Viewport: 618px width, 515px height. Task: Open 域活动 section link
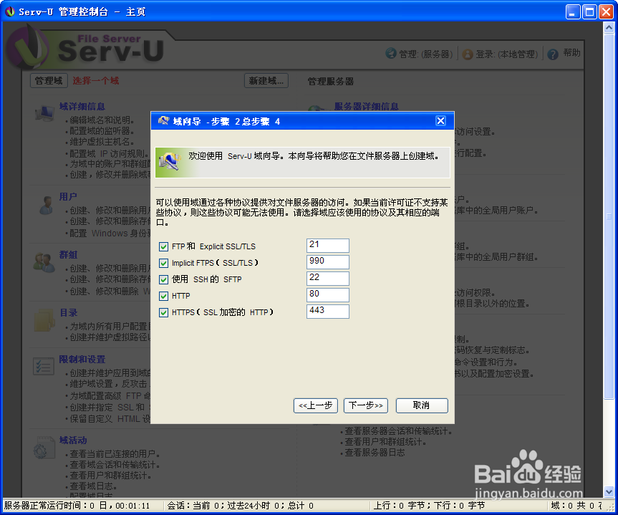point(73,440)
